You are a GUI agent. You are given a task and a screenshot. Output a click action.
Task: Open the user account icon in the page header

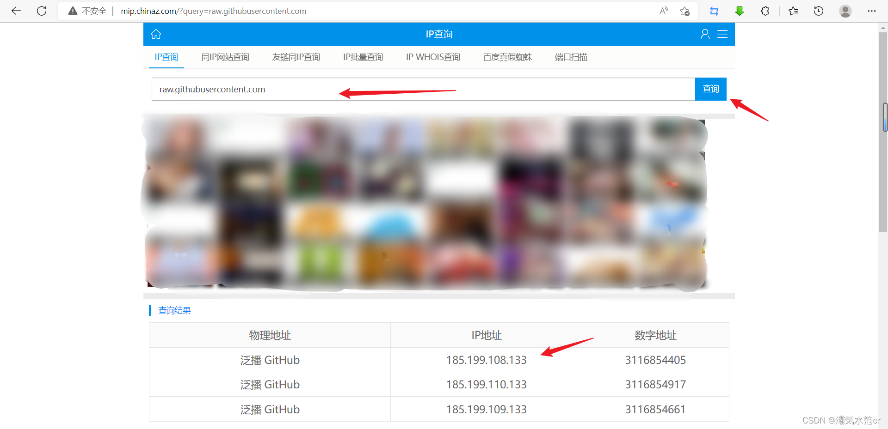tap(705, 34)
